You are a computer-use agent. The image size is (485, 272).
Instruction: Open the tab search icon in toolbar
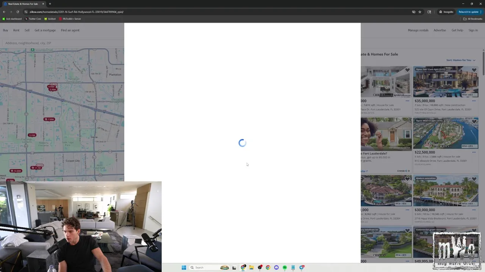point(429,12)
